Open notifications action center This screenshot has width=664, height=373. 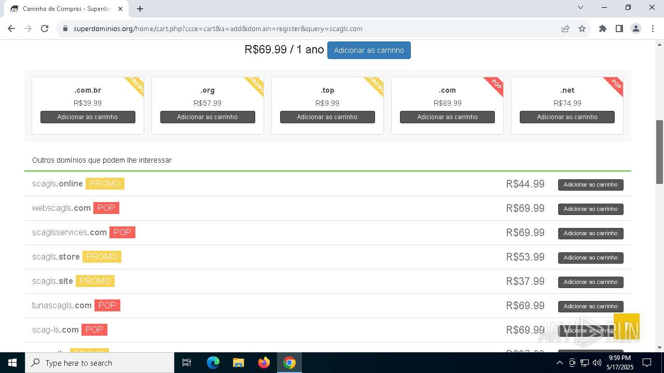647,363
